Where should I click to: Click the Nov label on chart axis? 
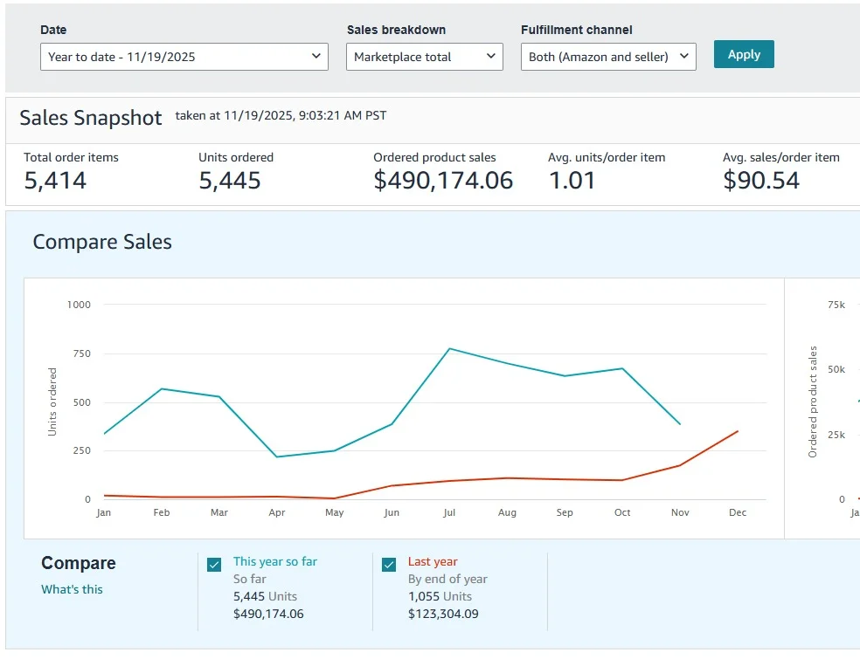pyautogui.click(x=680, y=512)
